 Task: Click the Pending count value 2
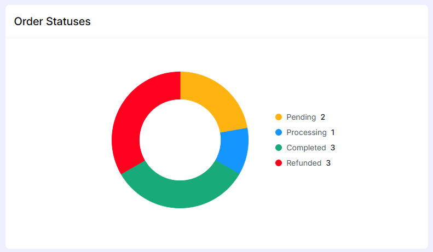click(x=323, y=117)
